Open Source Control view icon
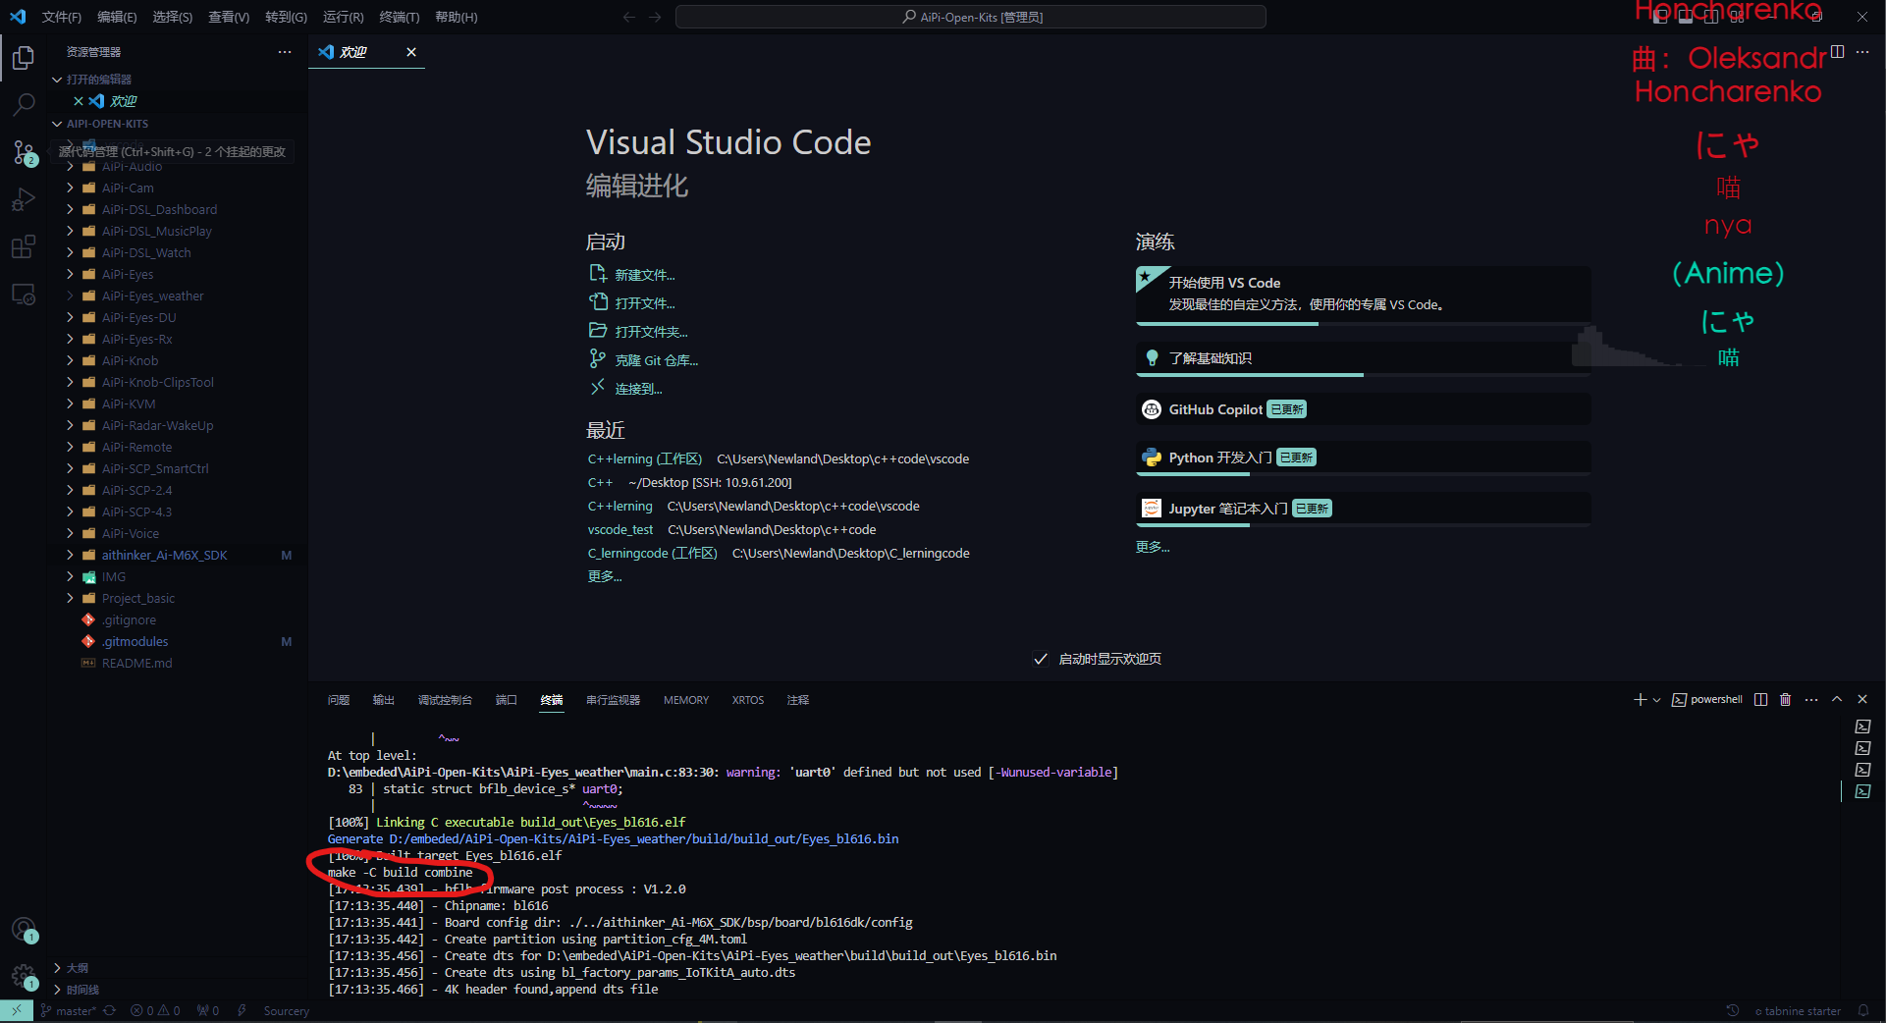 tap(24, 152)
